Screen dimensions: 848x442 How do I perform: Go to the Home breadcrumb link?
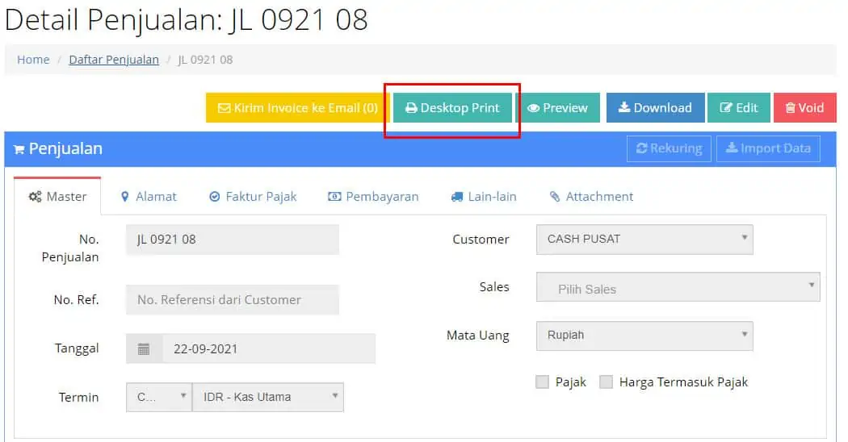[x=33, y=60]
